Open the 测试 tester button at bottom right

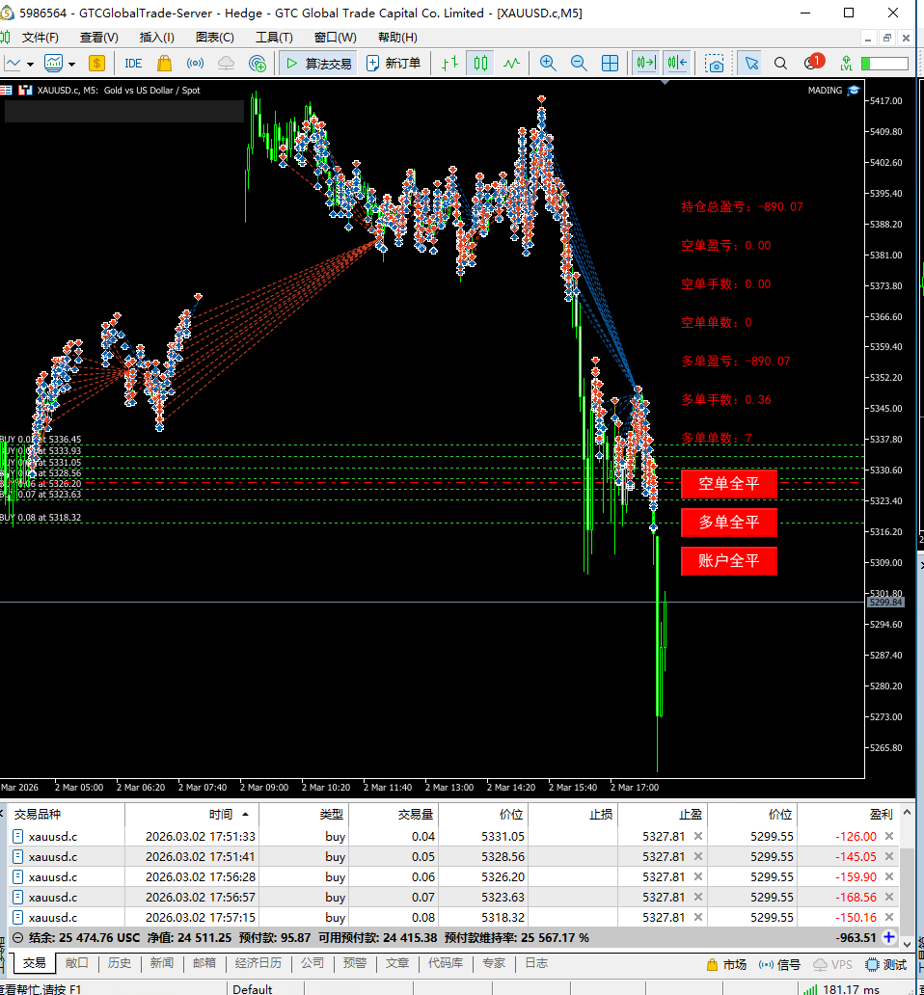coord(886,964)
